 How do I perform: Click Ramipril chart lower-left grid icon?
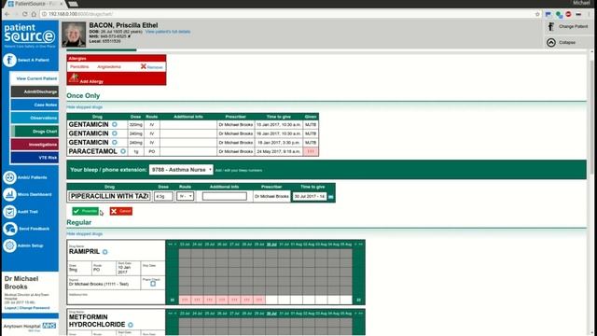pos(172,300)
